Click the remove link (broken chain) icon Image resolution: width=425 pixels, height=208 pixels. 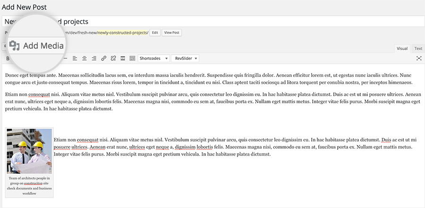coord(113,58)
